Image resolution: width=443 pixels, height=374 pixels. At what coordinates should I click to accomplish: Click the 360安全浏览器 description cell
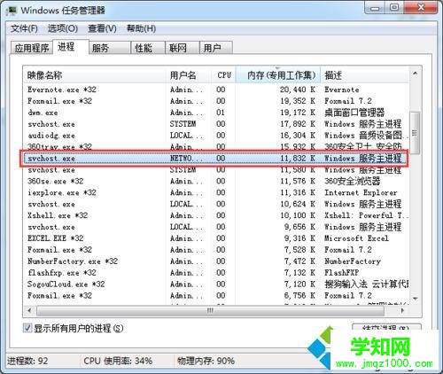352,181
